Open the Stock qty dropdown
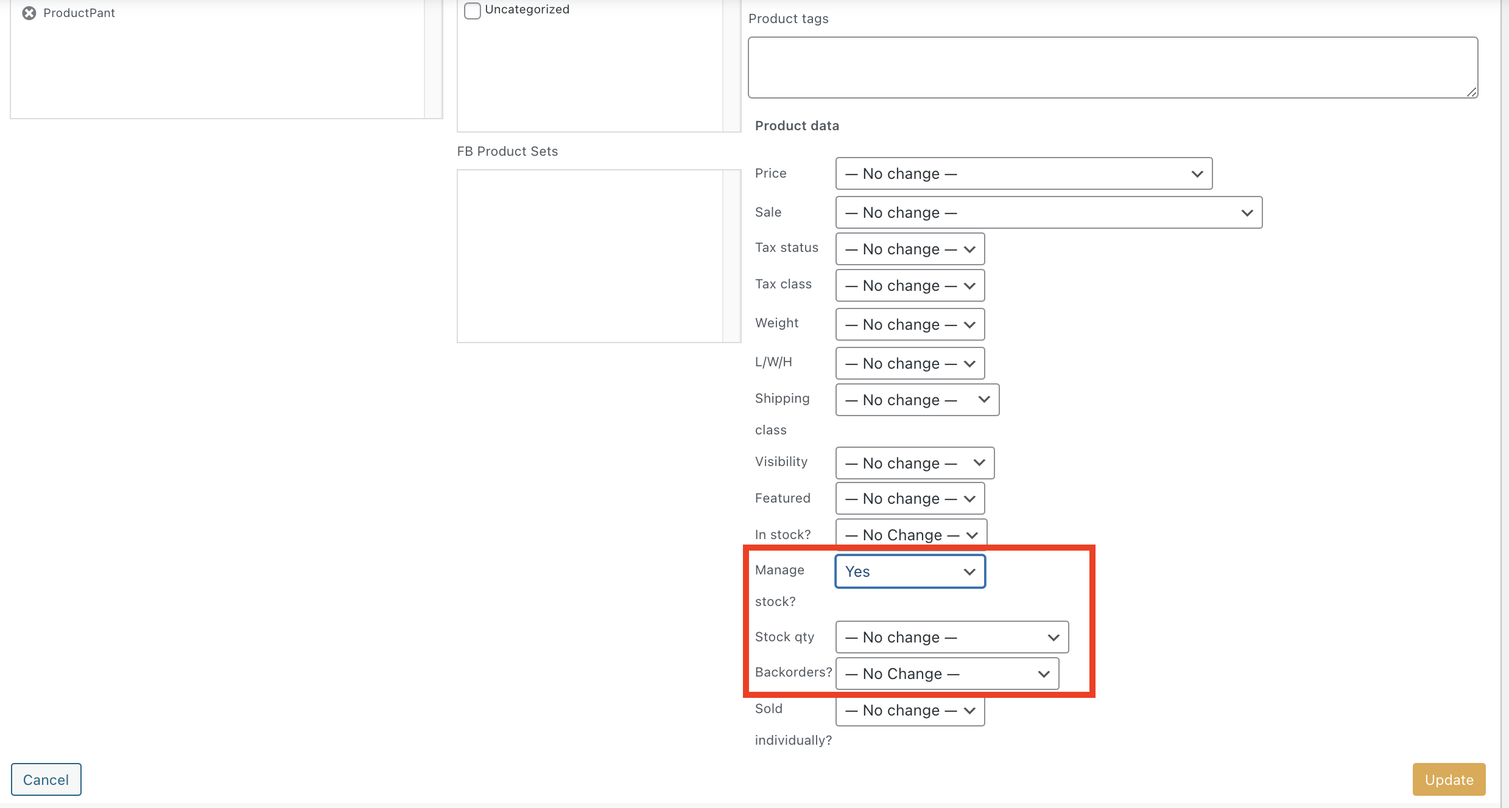Image resolution: width=1509 pixels, height=808 pixels. (952, 637)
